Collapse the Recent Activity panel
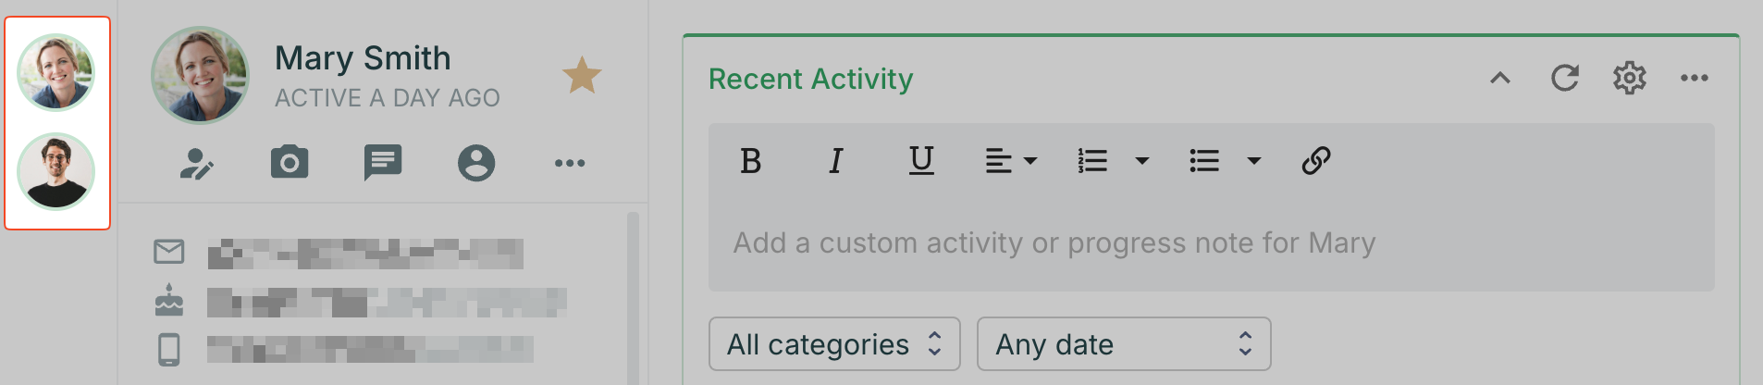This screenshot has height=385, width=1763. pos(1500,79)
